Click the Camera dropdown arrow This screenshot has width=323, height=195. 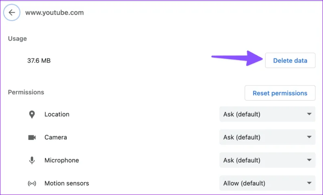pyautogui.click(x=309, y=137)
